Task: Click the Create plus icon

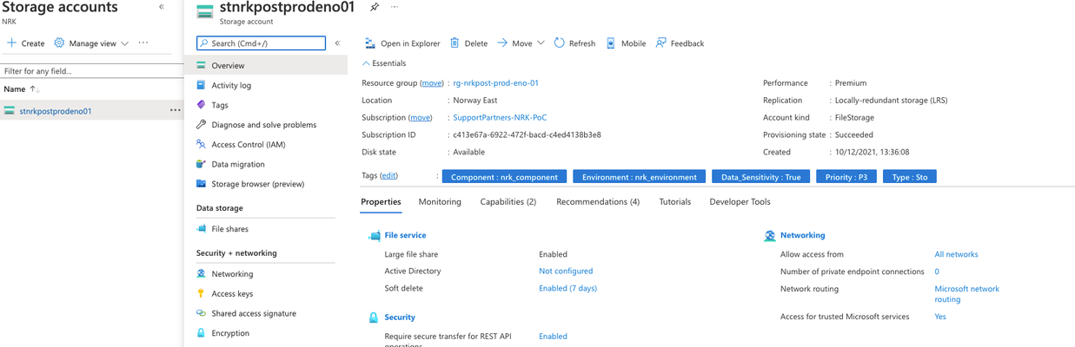Action: [11, 43]
